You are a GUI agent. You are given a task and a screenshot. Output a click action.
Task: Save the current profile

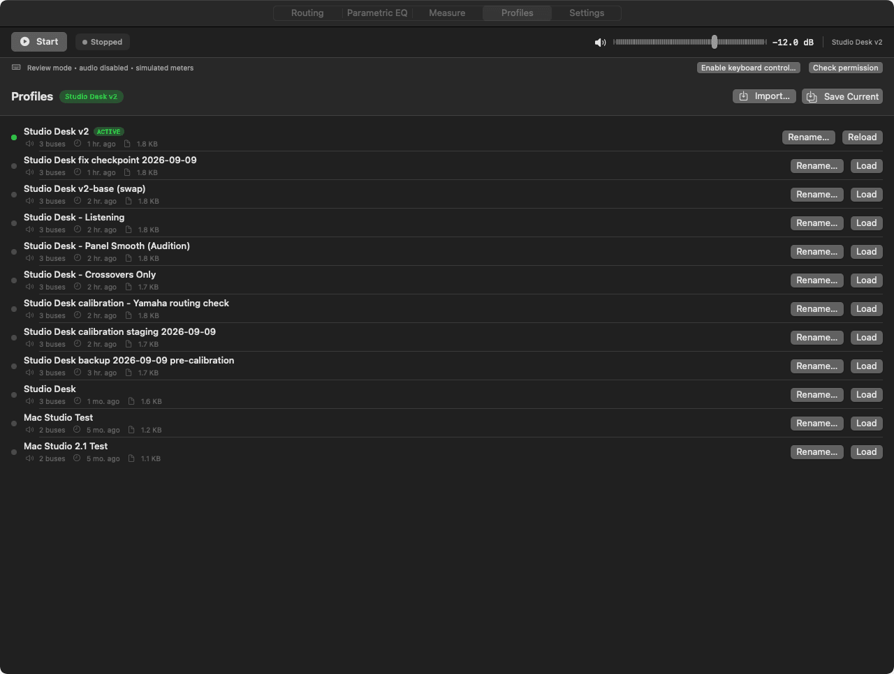pos(842,96)
